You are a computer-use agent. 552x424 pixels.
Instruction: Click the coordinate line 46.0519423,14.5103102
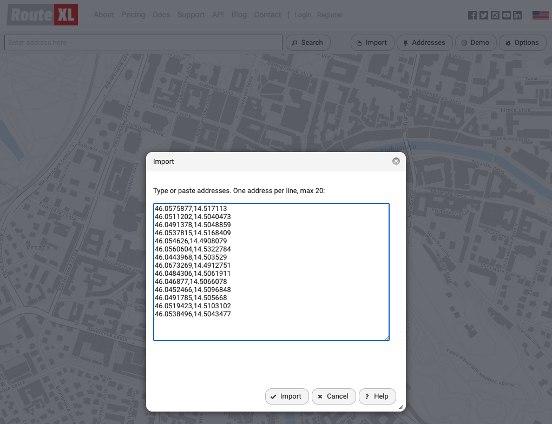tap(193, 306)
